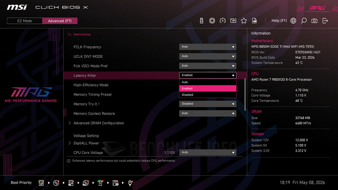Click the Motherboard heading in Information

262,41
